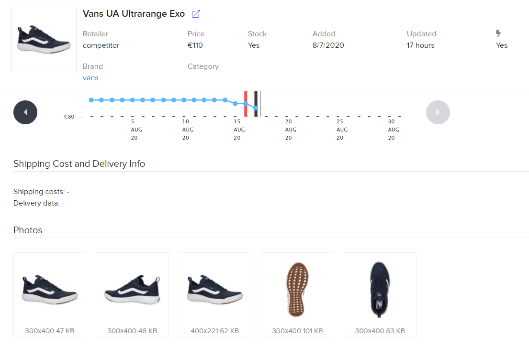Click the Shipping costs line
This screenshot has height=359, width=529.
[x=41, y=192]
